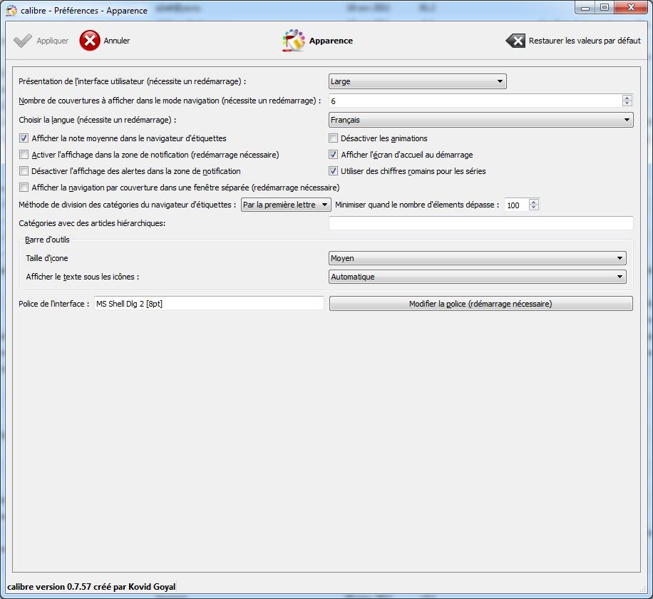Click "Minimiser quand le nombre d'élements dépasse" label
653x599 pixels.
[417, 205]
